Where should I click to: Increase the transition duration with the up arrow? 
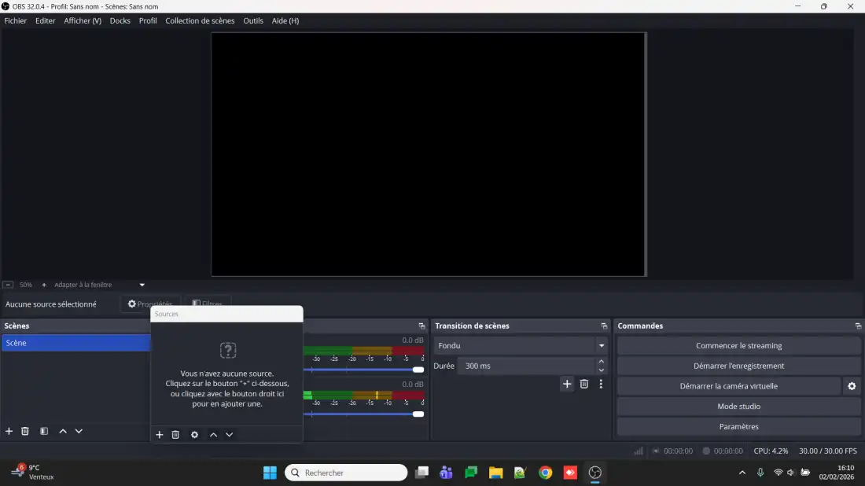click(602, 362)
